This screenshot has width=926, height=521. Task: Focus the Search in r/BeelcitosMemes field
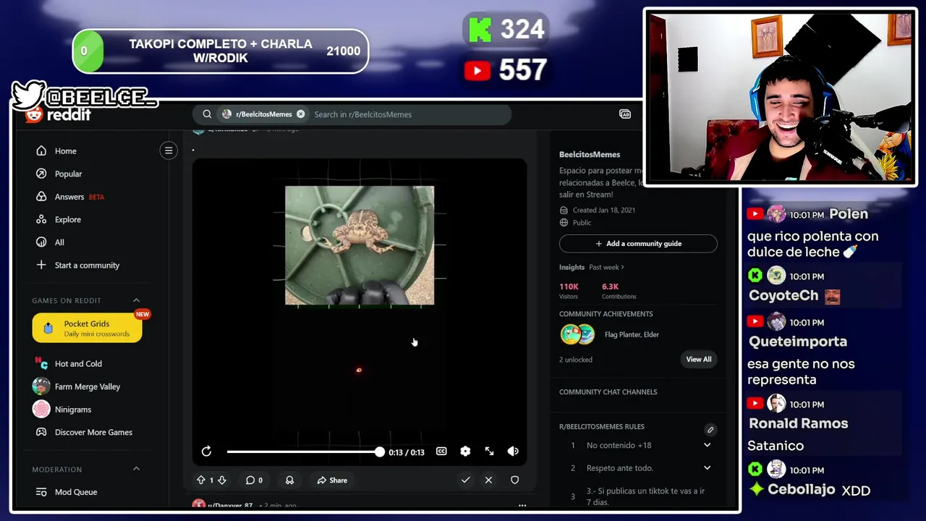coord(409,114)
